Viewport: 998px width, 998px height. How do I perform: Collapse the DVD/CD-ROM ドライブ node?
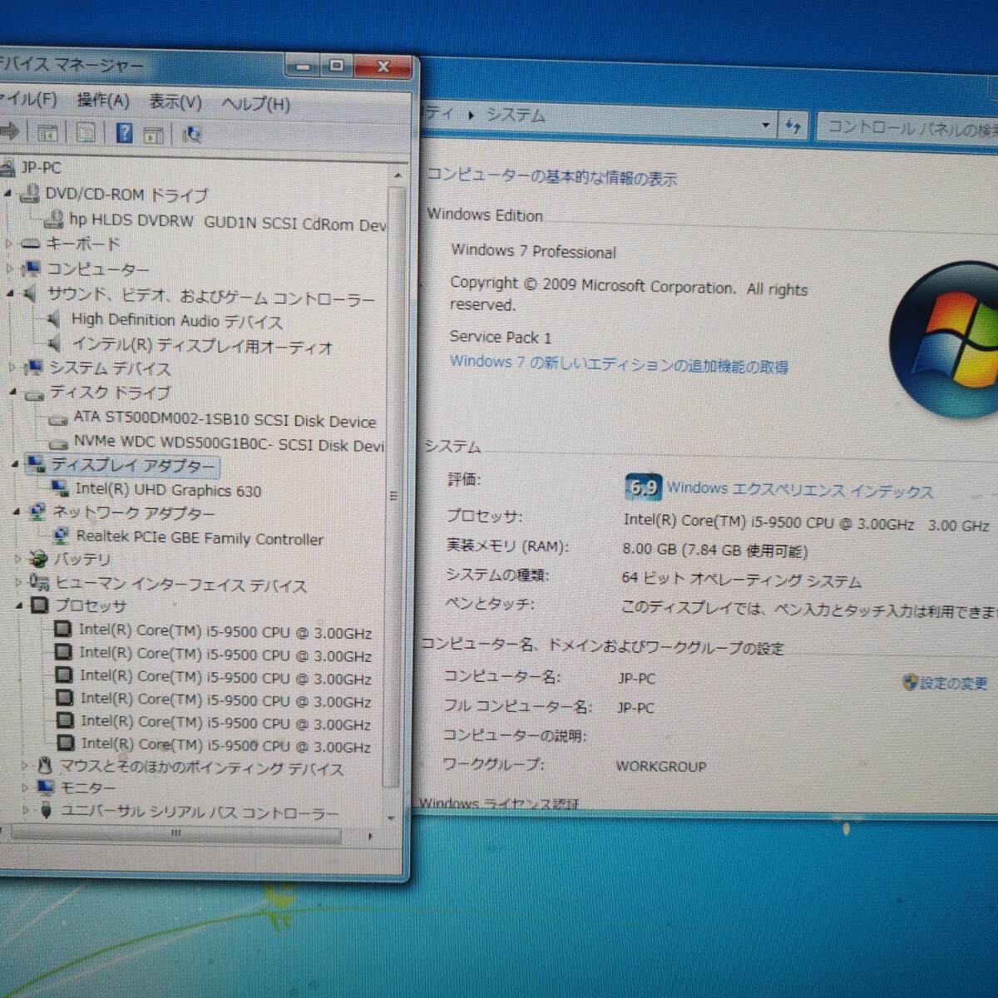tap(7, 194)
